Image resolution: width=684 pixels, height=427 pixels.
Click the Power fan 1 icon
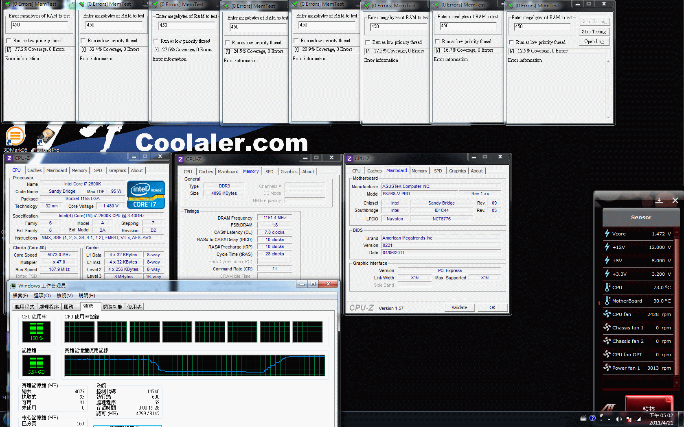click(607, 368)
